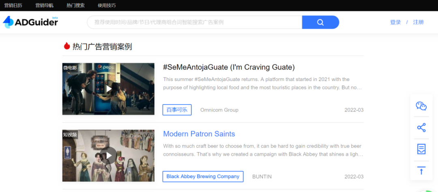Click the magnifier search button
This screenshot has height=192, width=438.
320,22
